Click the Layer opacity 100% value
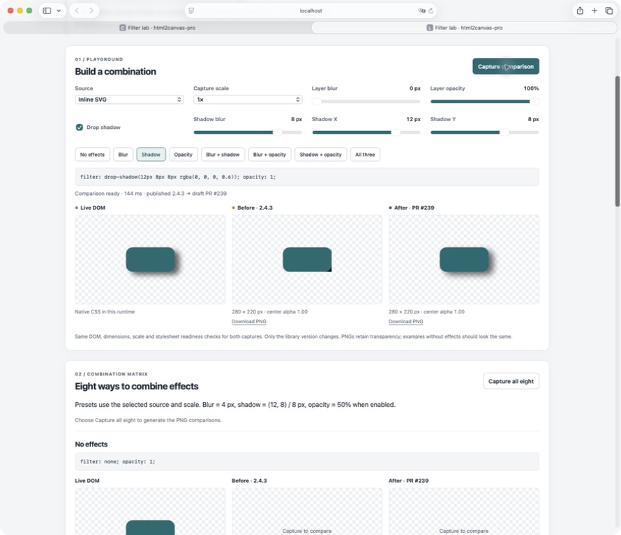 531,88
